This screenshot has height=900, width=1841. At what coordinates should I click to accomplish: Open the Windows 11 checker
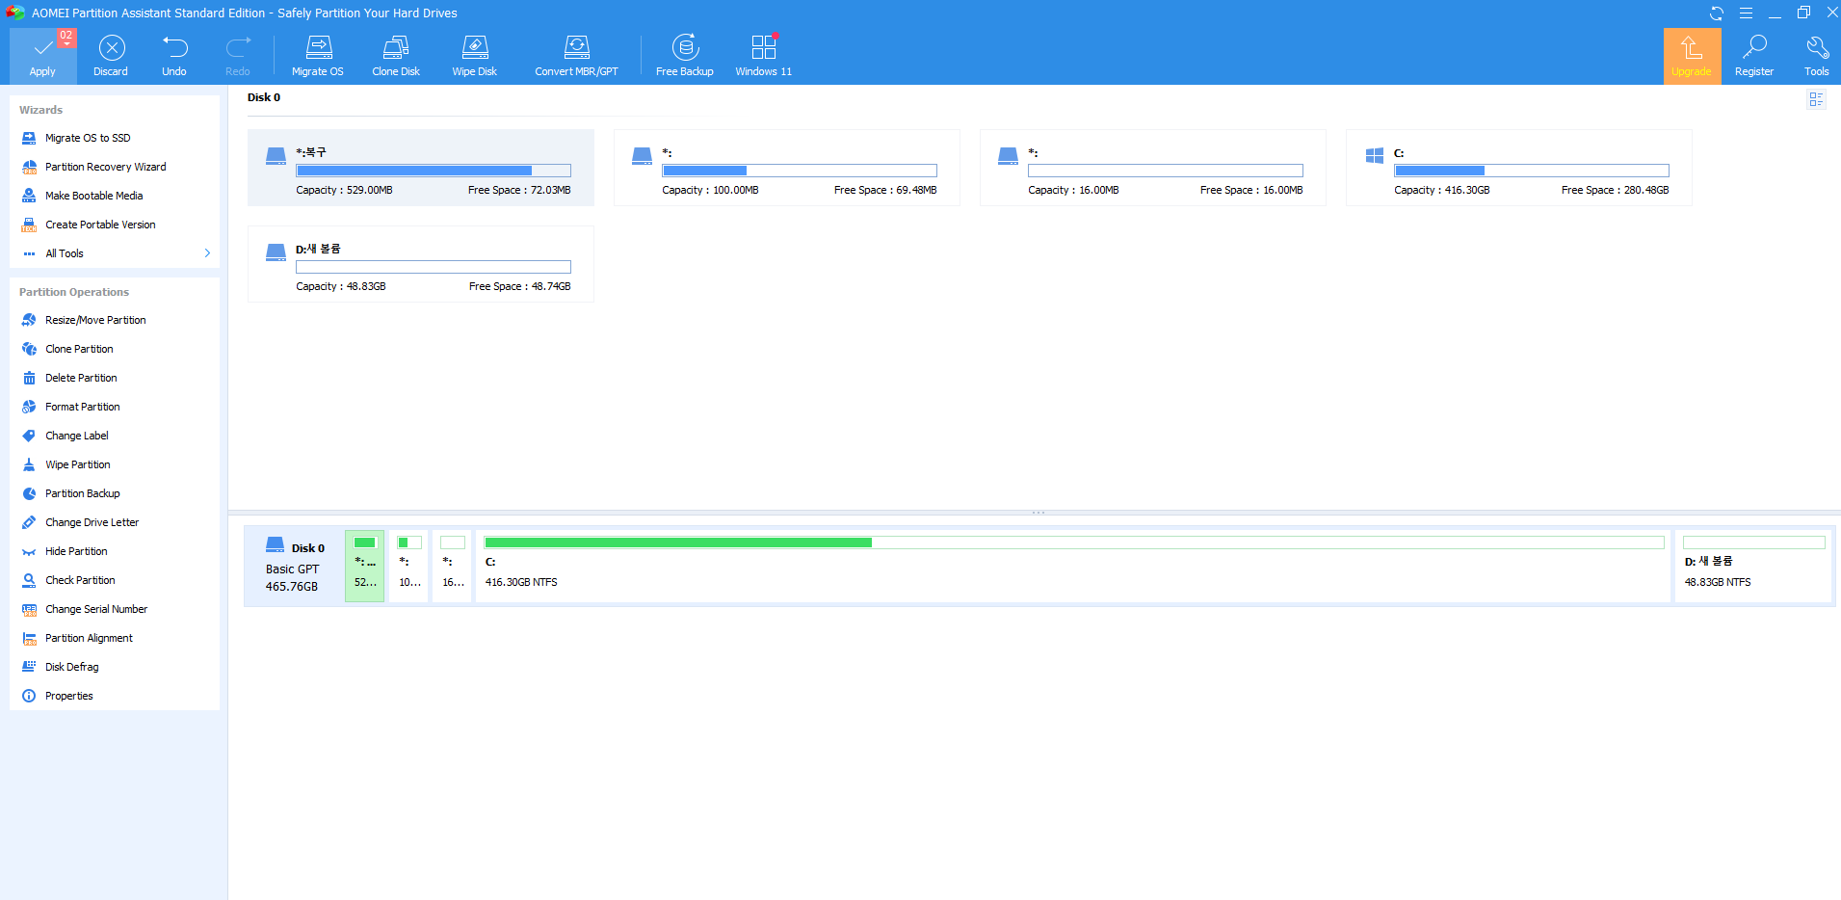(x=764, y=56)
